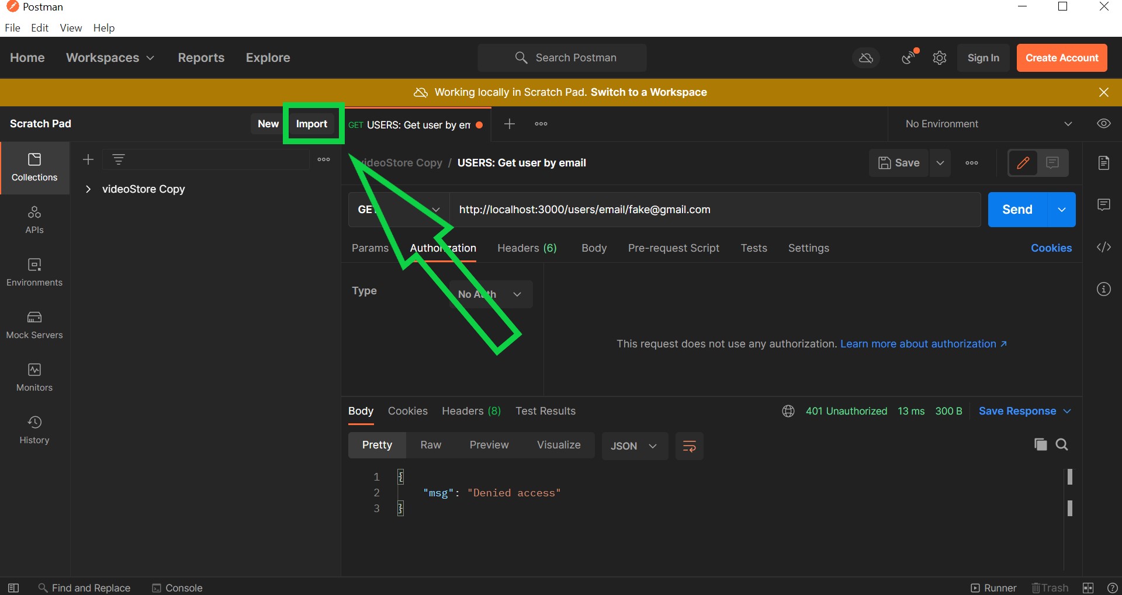Viewport: 1122px width, 595px height.
Task: Open the Save options dropdown arrow
Action: click(940, 163)
